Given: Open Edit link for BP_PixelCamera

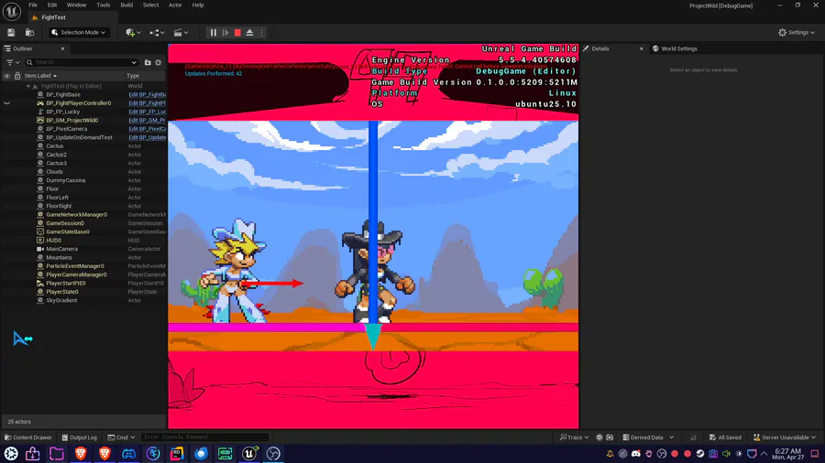Looking at the screenshot, I should pyautogui.click(x=147, y=129).
